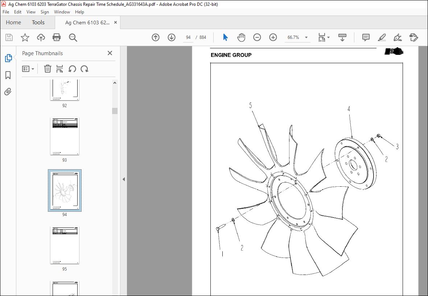428x296 pixels.
Task: Collapse the navigation pane with the arrow
Action: [x=124, y=179]
